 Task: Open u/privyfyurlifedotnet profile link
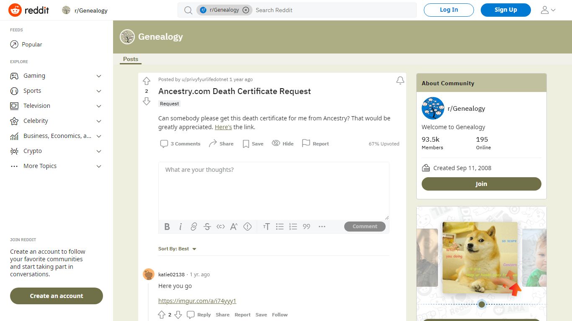click(205, 79)
